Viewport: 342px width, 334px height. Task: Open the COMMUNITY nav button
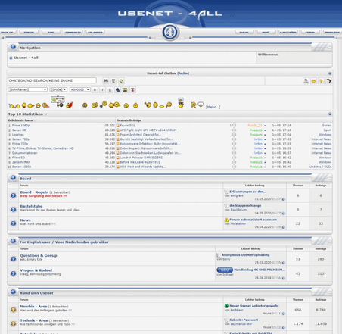(73, 33)
